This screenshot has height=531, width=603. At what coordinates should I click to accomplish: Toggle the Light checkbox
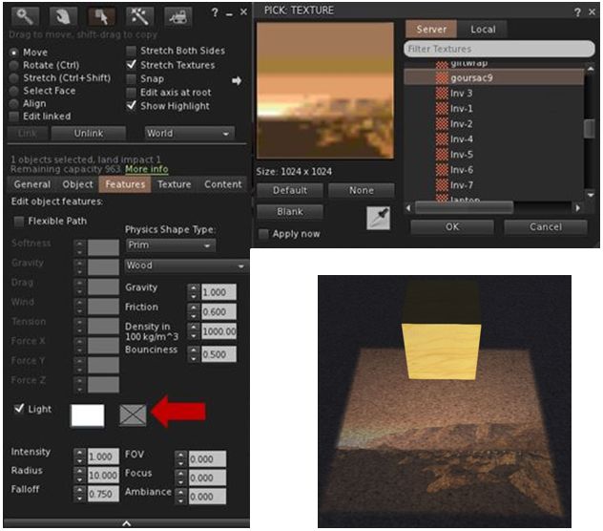[20, 410]
